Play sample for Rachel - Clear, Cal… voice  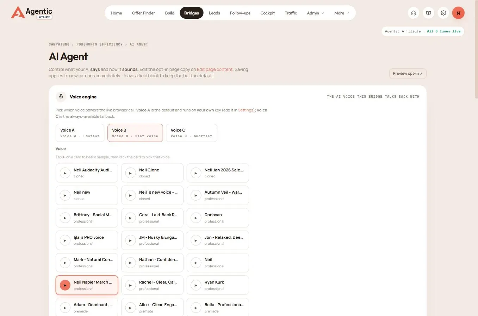pyautogui.click(x=130, y=285)
